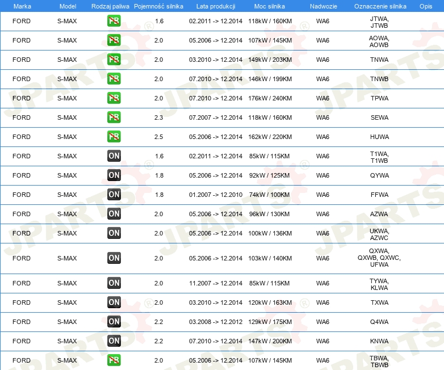
Task: Click the petrol fuel icon for 107kW AOWA row
Action: point(114,40)
